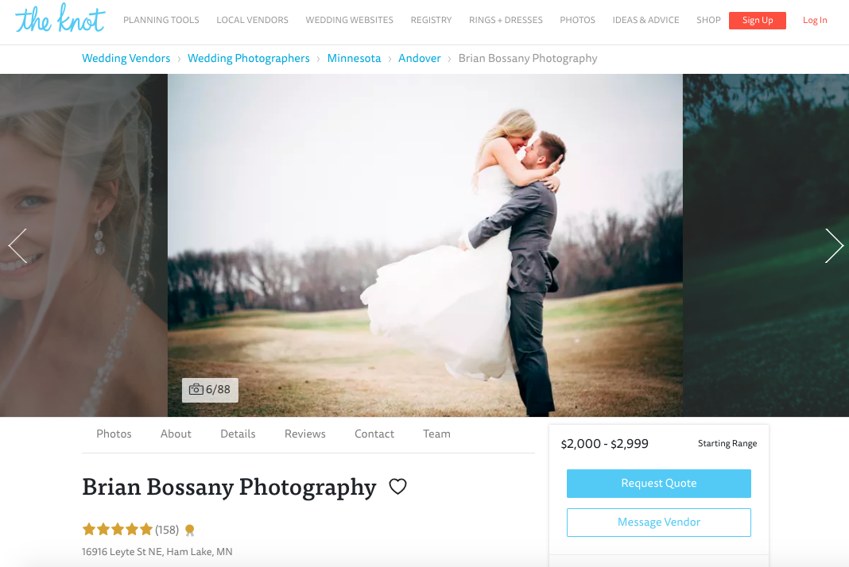Open Photos menu in top navigation
This screenshot has width=849, height=567.
pos(577,20)
